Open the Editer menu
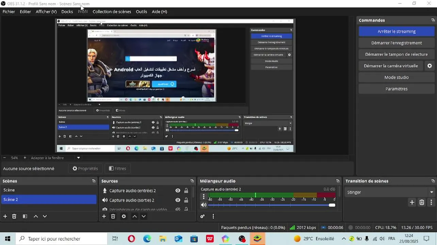 pos(25,12)
